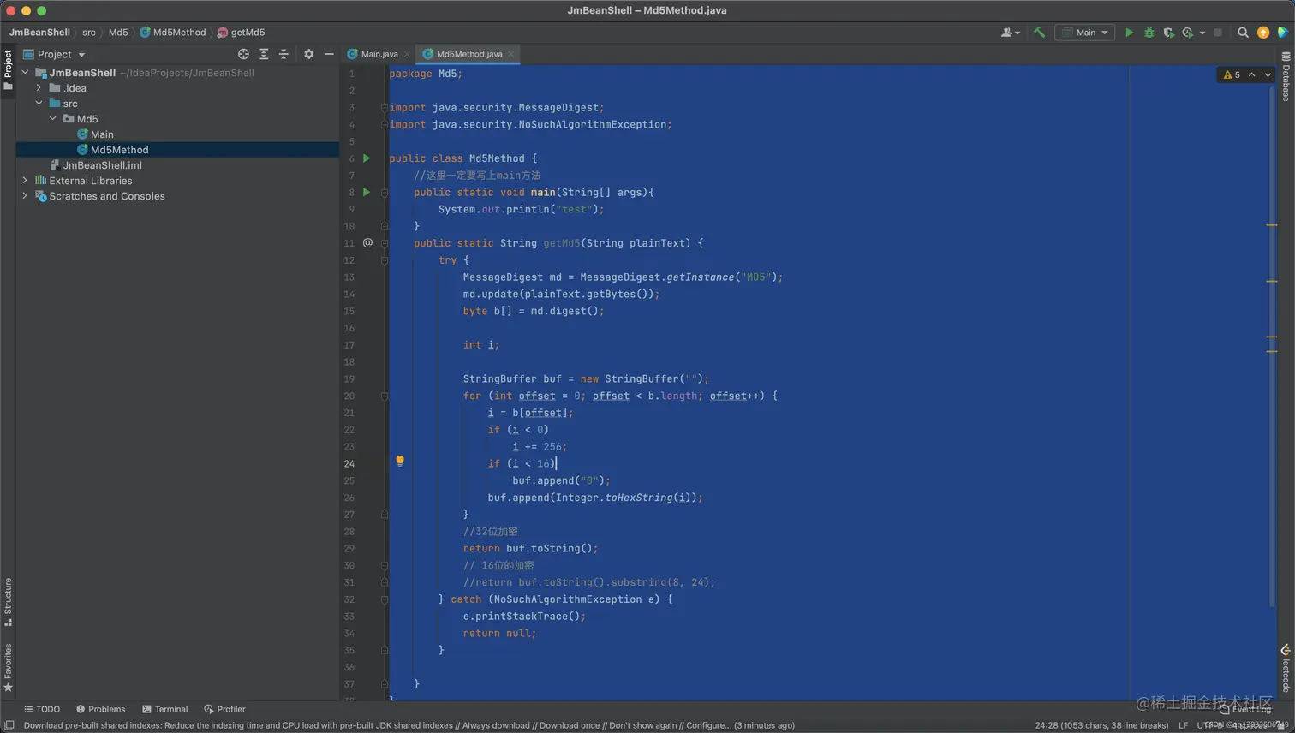Viewport: 1295px width, 733px height.
Task: Open Project panel settings gear
Action: click(309, 54)
